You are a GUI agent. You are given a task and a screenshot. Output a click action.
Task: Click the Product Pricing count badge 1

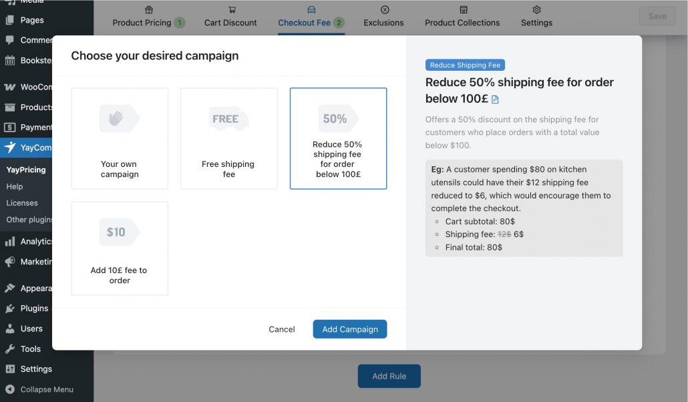(180, 23)
